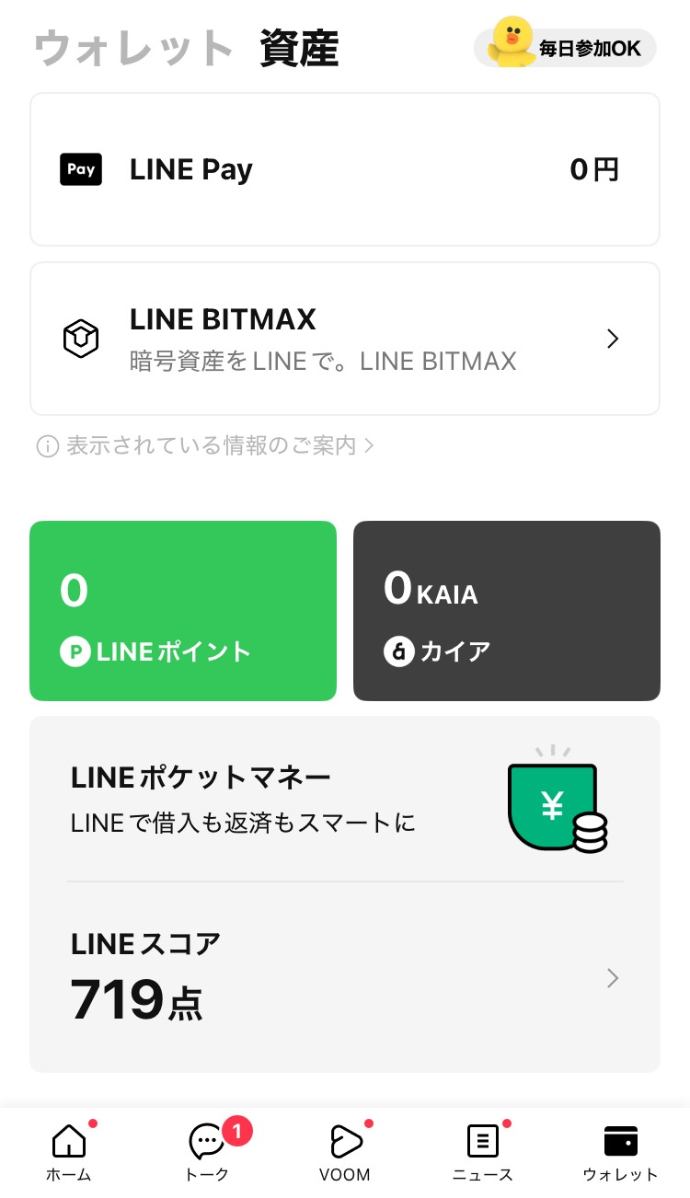The width and height of the screenshot is (690, 1198).
Task: Switch to the ウォレット header tab
Action: [x=133, y=48]
